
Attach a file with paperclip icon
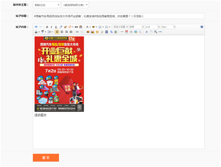[x=111, y=32]
